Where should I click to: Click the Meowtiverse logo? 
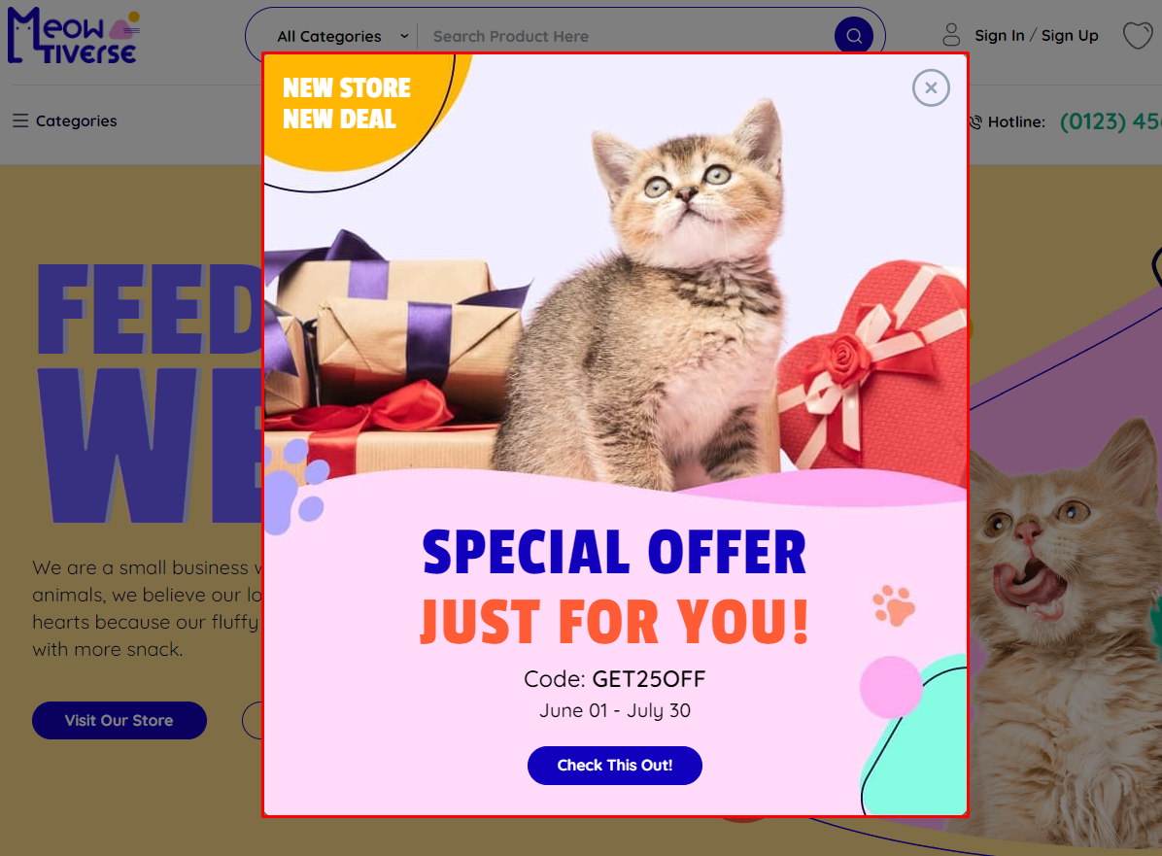(x=73, y=36)
